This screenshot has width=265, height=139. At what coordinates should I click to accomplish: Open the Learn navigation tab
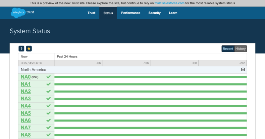[x=173, y=13]
